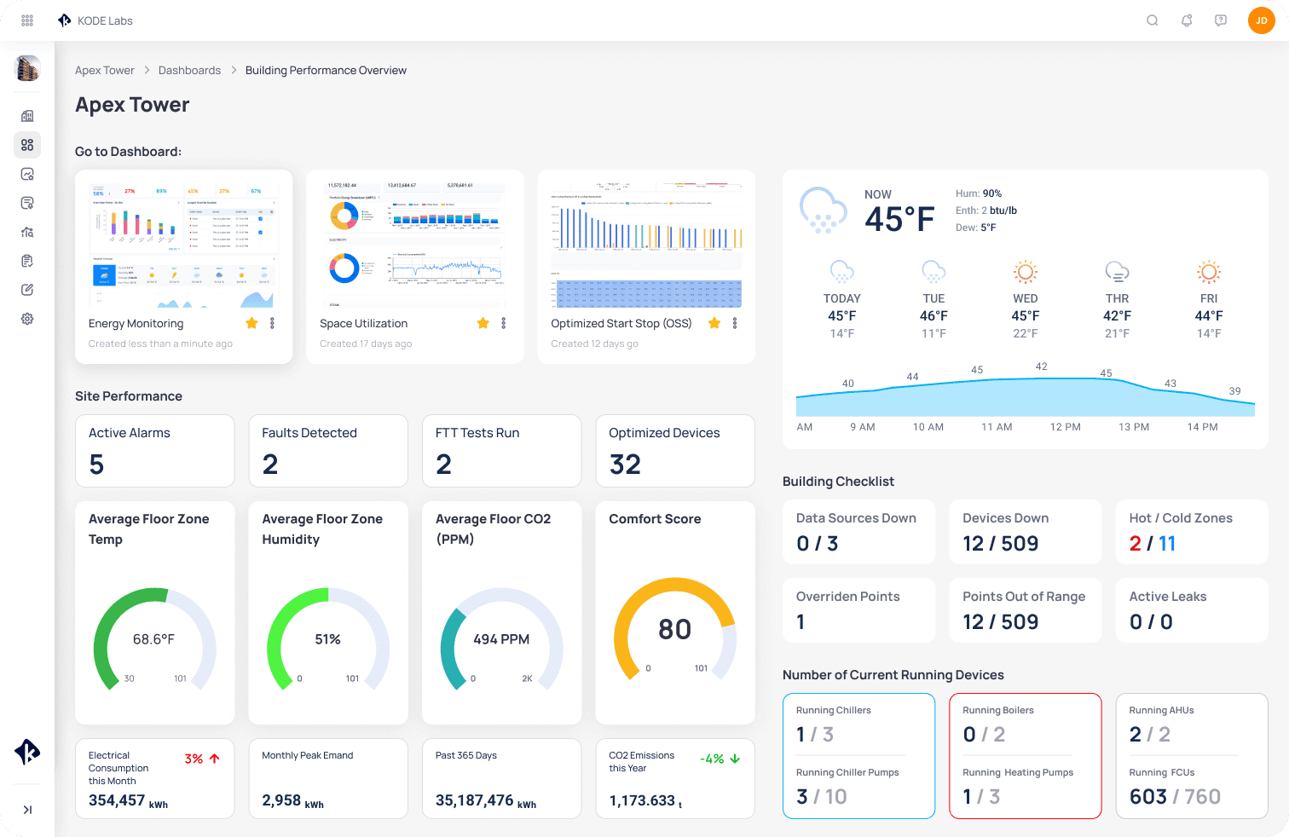
Task: Open the apps grid menu in the top left
Action: [x=26, y=20]
